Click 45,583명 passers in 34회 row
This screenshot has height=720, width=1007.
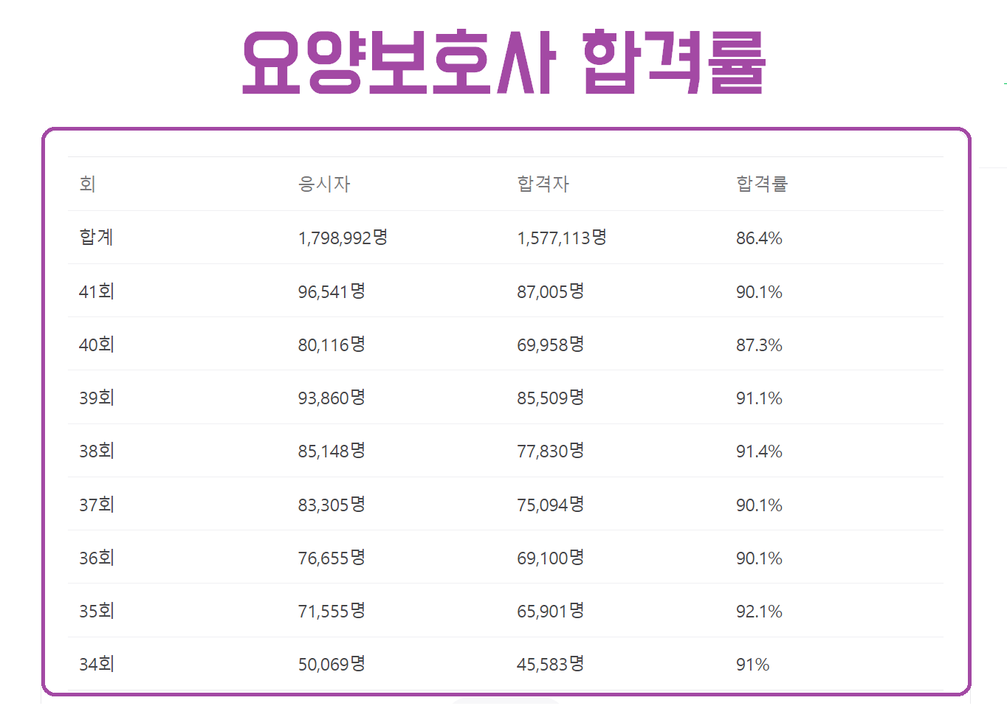coord(551,664)
